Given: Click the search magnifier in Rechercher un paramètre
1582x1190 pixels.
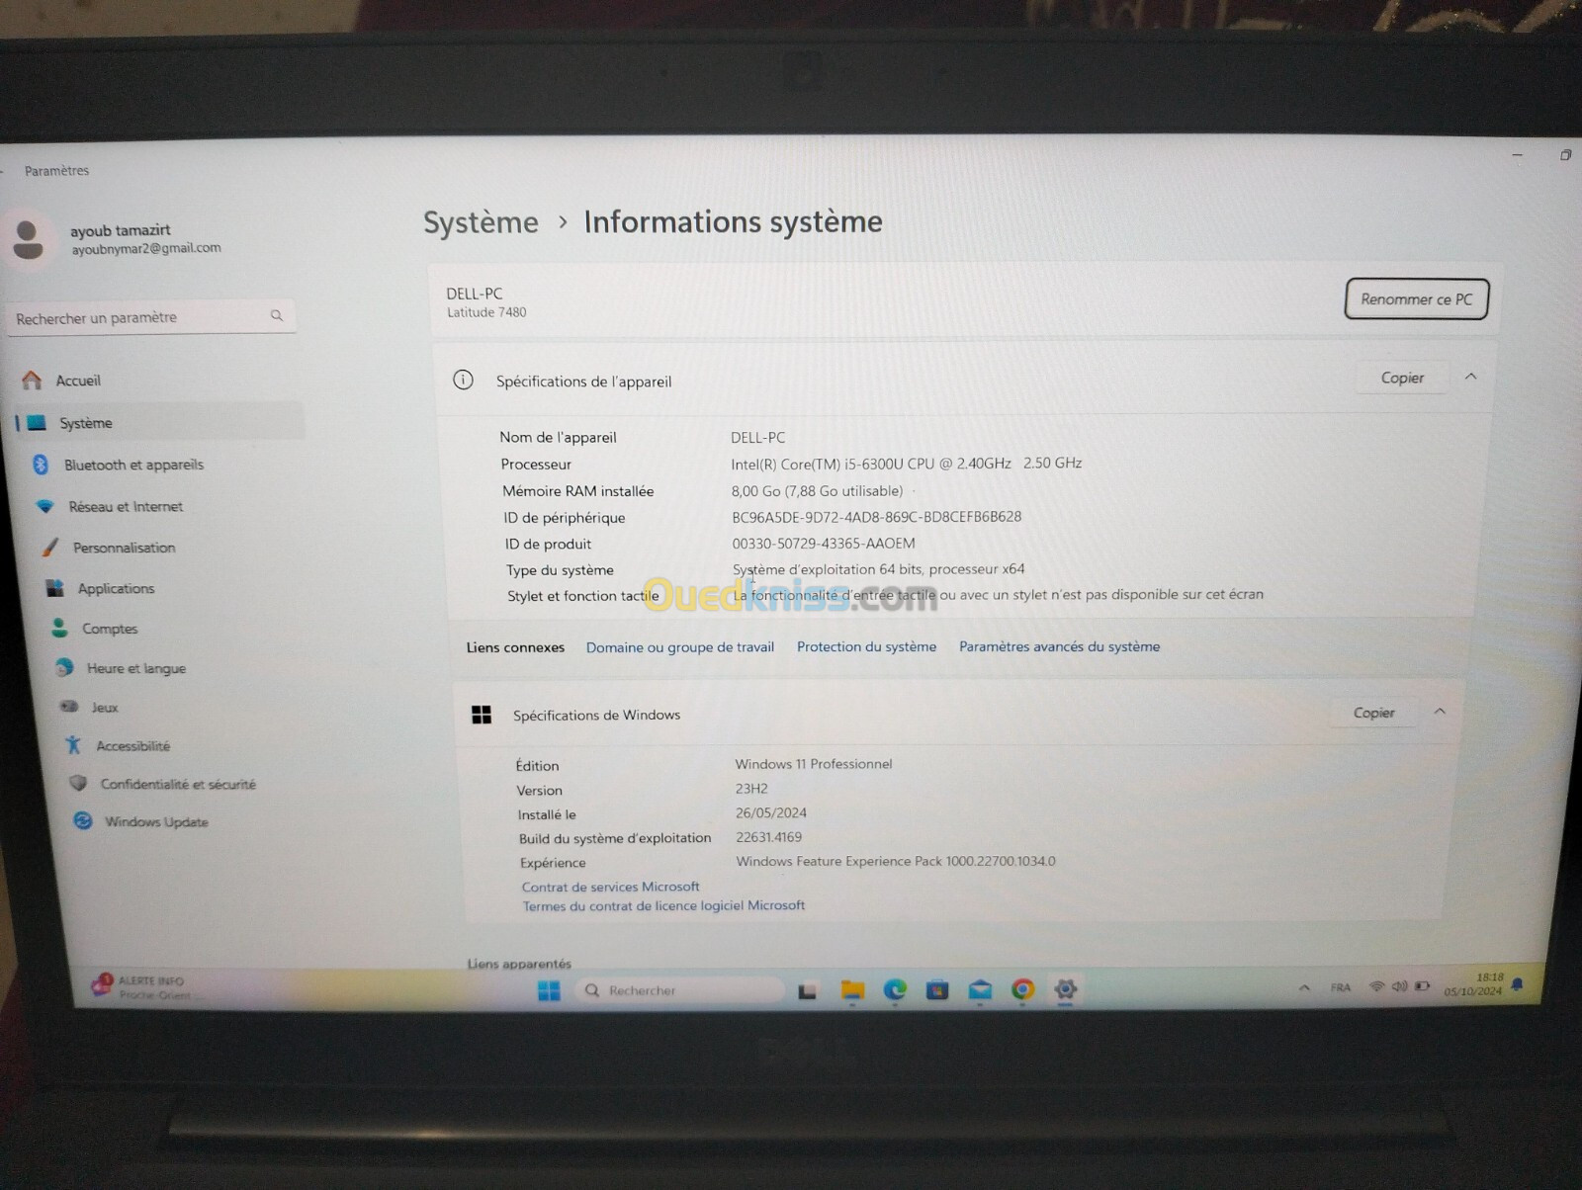Looking at the screenshot, I should pyautogui.click(x=277, y=315).
